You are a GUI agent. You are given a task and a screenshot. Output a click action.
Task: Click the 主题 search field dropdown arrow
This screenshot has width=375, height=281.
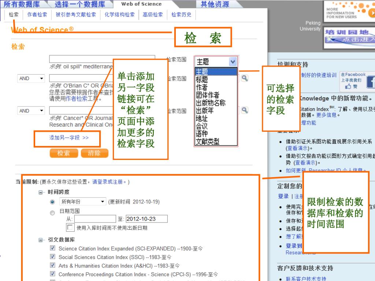coord(233,61)
